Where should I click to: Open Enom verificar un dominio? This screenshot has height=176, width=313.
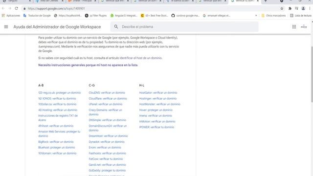pos(105,148)
